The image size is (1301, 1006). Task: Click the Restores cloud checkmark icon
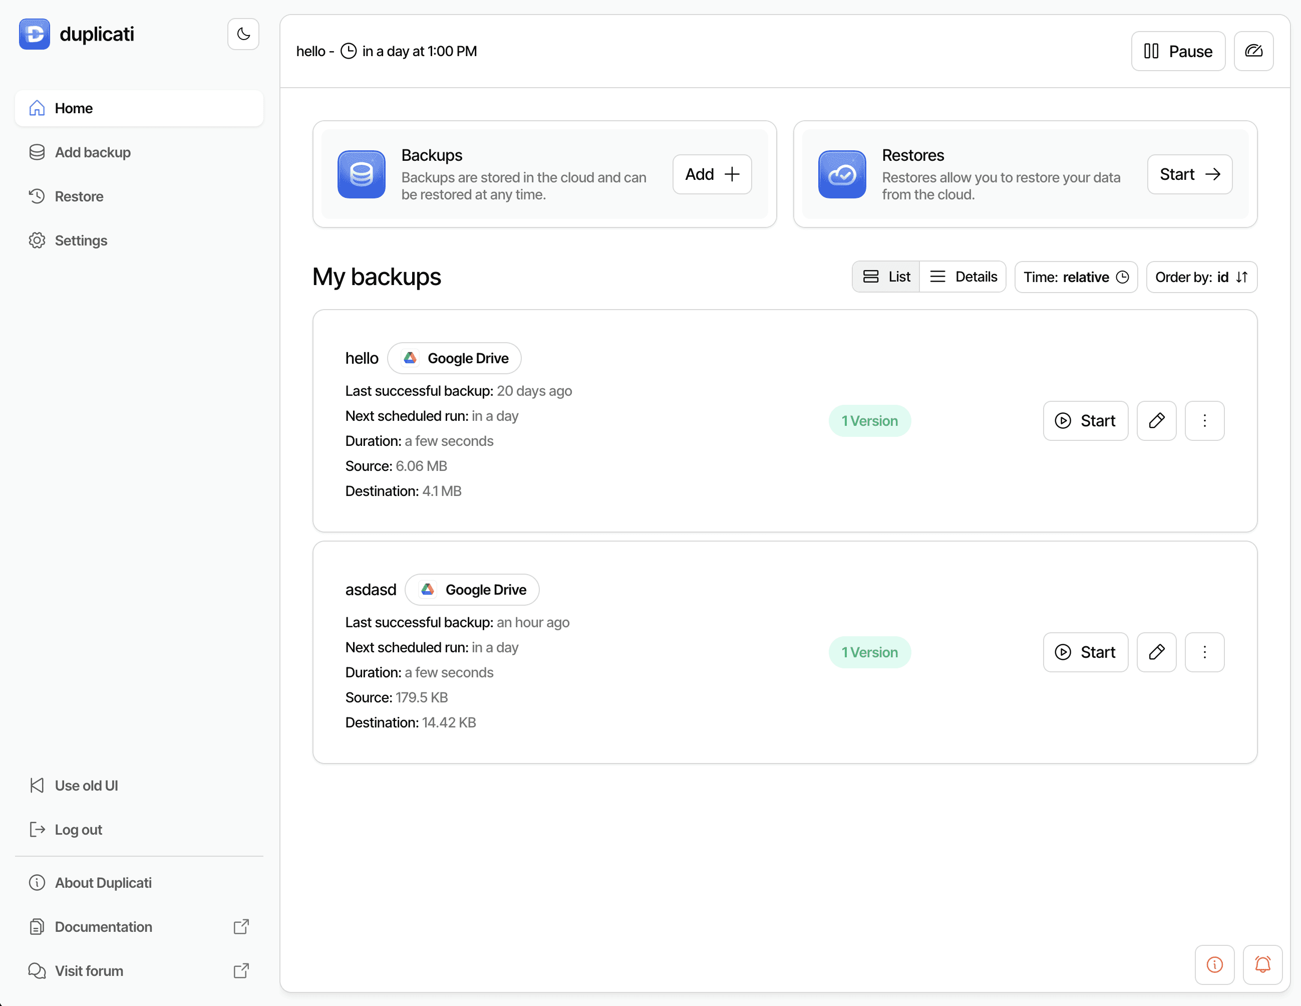pyautogui.click(x=841, y=174)
